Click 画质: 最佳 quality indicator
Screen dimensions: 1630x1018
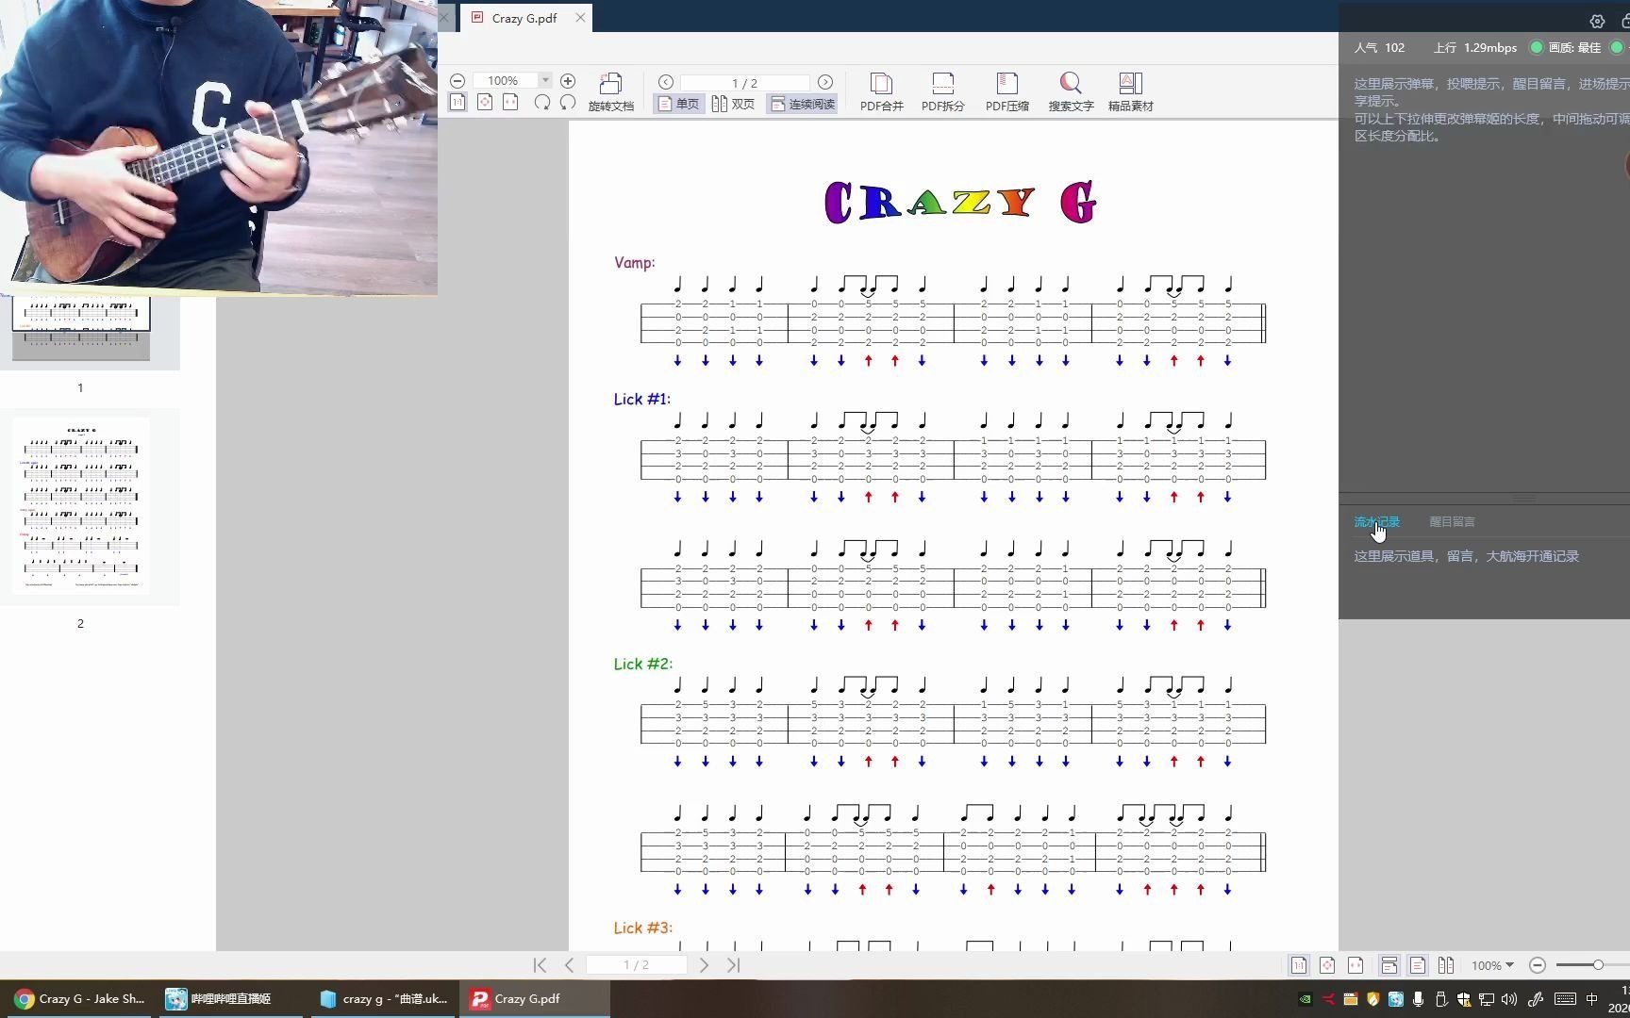[x=1566, y=47]
